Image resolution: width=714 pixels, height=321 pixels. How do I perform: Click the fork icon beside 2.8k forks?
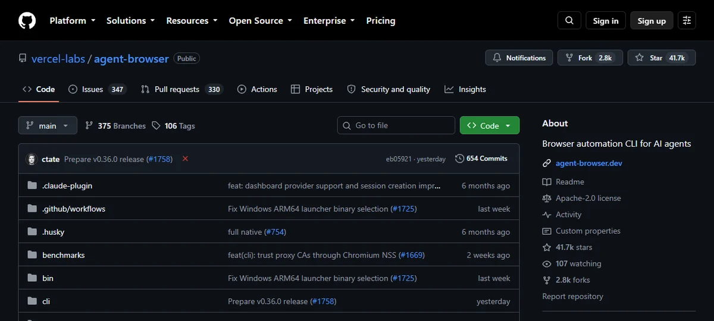click(547, 280)
